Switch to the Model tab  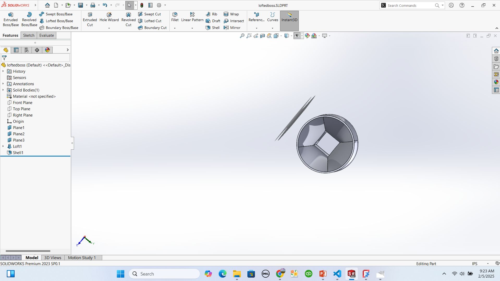pos(32,258)
